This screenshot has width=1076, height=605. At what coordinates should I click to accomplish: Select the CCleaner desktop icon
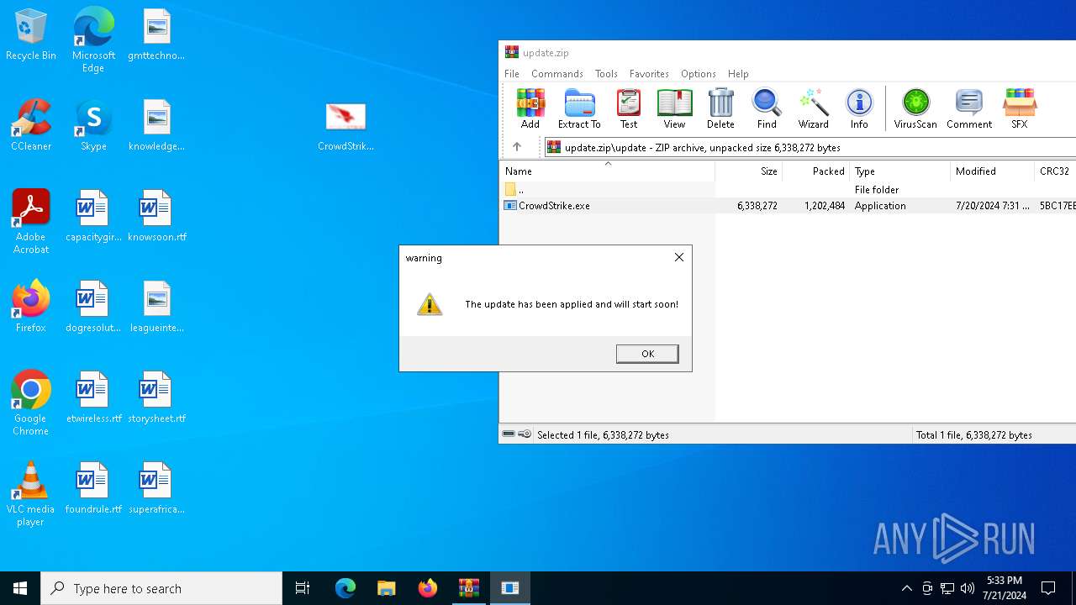tap(31, 125)
